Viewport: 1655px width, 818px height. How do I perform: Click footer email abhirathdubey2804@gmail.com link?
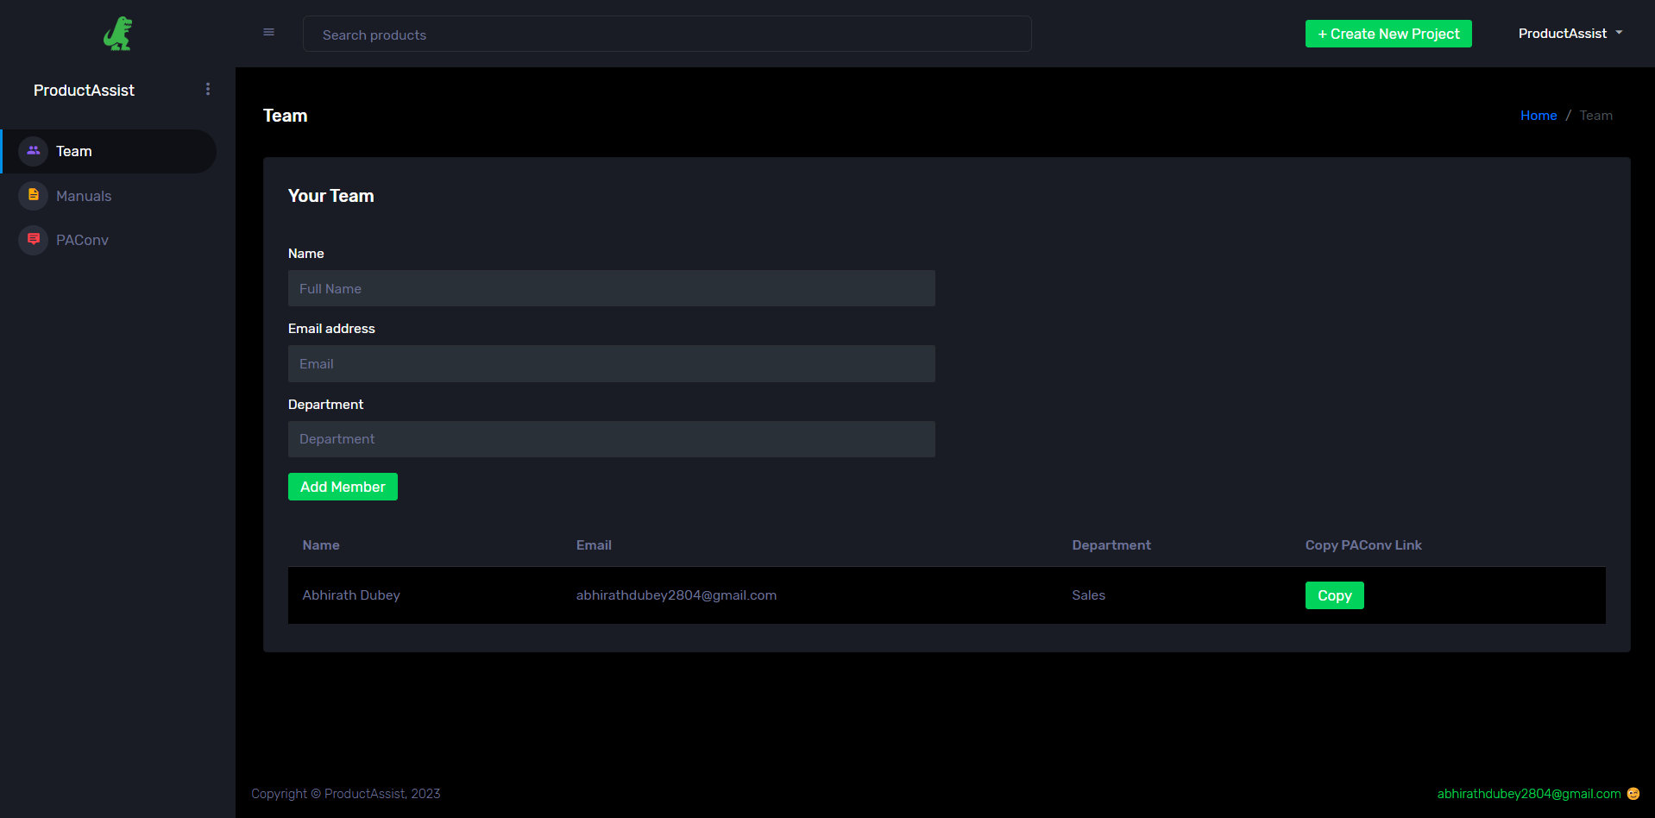pos(1529,794)
